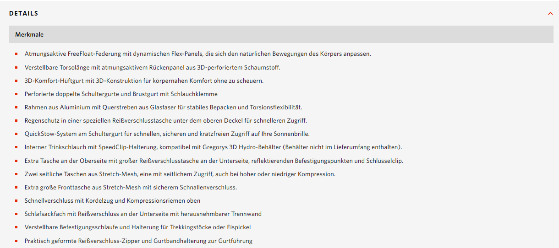Click the red bullet beside Atmungsaktive FreeFloat-Federung
This screenshot has width=559, height=248.
pos(16,54)
